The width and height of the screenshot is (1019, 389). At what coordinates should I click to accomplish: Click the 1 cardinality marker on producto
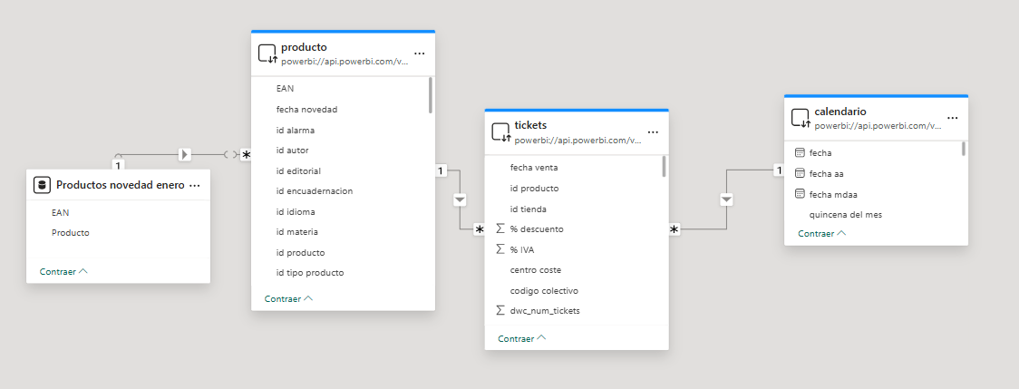pos(440,170)
